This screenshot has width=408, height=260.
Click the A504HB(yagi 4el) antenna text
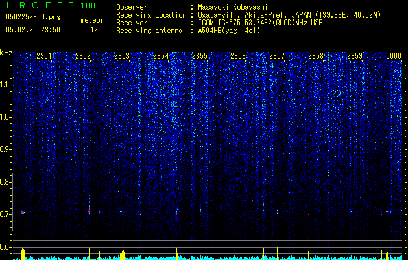pos(229,31)
